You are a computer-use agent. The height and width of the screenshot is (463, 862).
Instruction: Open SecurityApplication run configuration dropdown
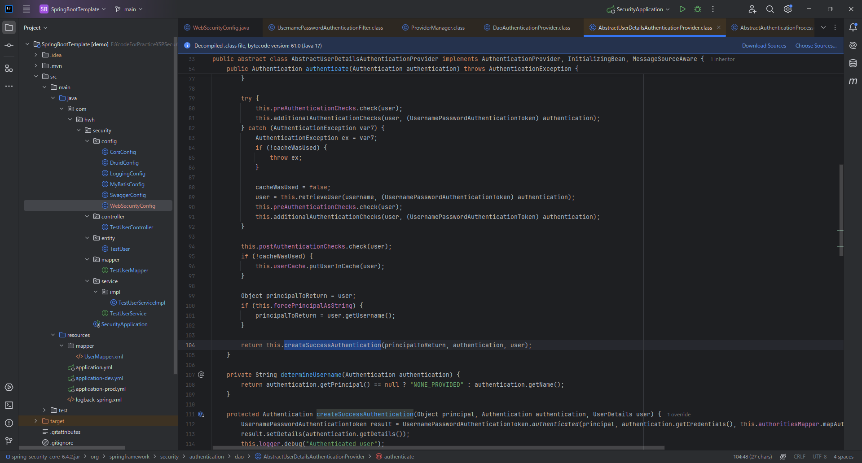pos(638,9)
